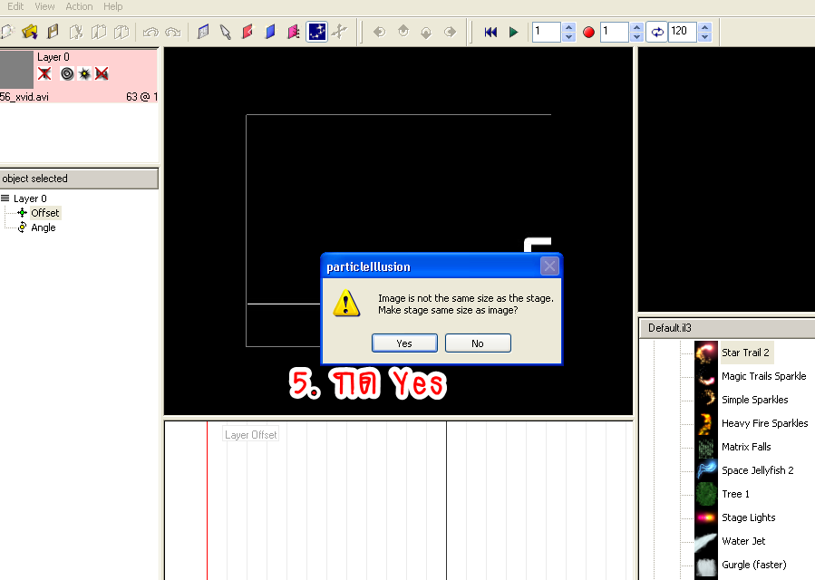
Task: Select the Offset property in the tree
Action: 45,213
